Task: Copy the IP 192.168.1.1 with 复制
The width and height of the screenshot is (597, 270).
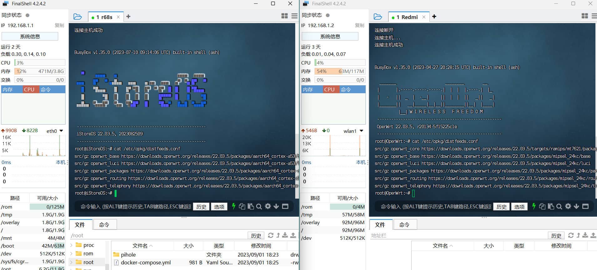Action: [x=59, y=25]
